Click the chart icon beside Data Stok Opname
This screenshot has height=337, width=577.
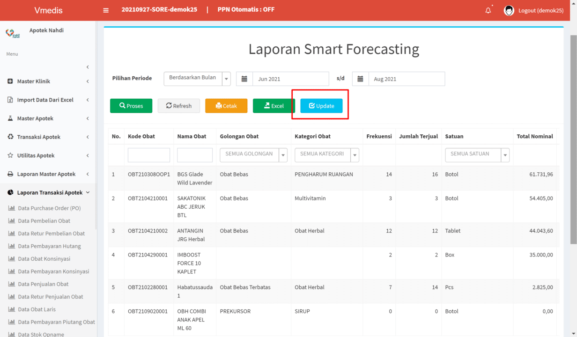pyautogui.click(x=12, y=334)
